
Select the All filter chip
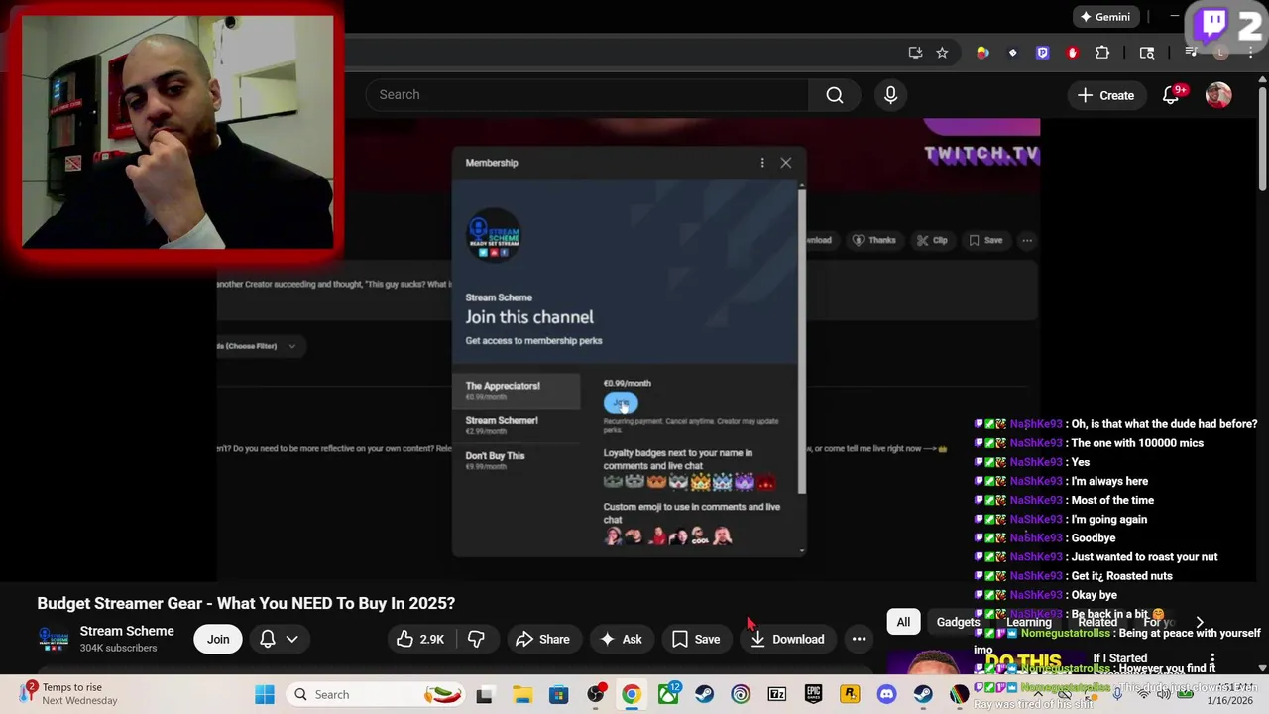(903, 622)
